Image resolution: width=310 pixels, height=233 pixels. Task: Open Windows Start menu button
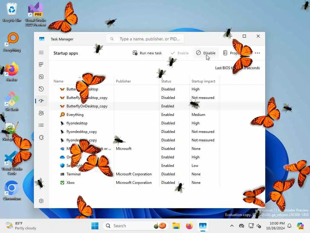[95, 226]
